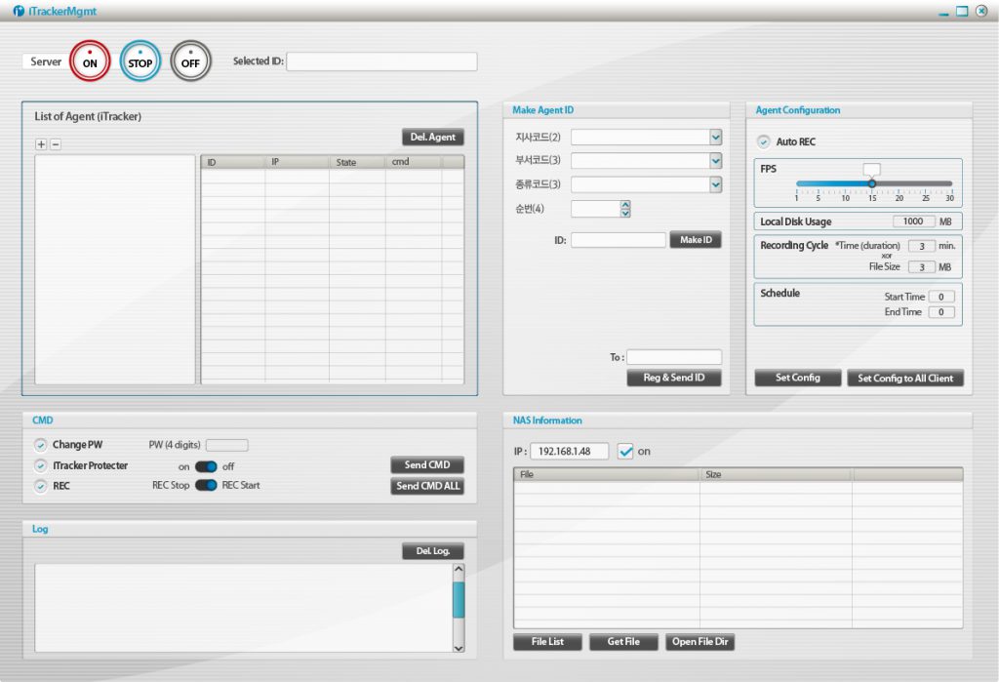Open the 지사코드(2) dropdown
The width and height of the screenshot is (999, 682).
[715, 137]
